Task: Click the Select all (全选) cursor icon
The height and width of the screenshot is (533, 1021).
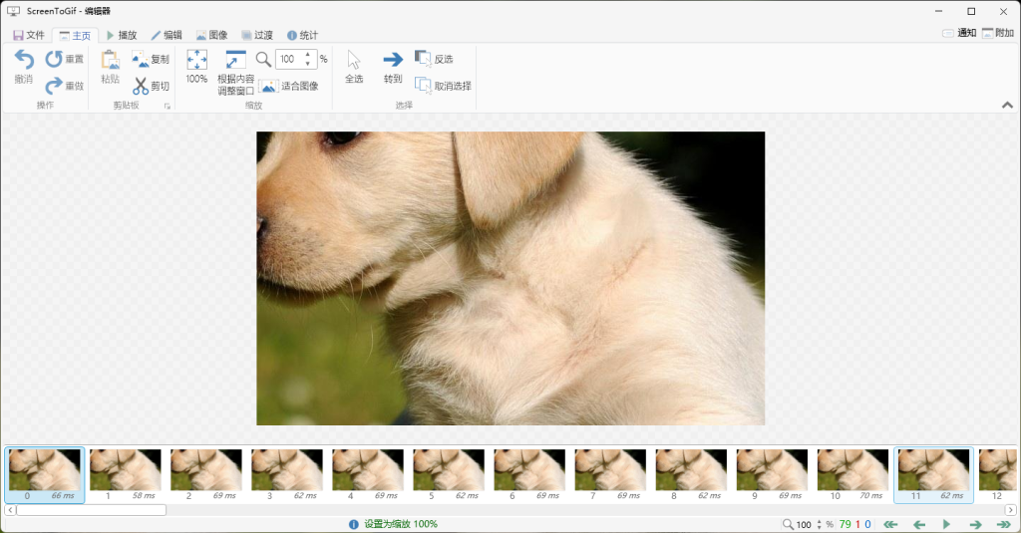Action: pos(354,60)
